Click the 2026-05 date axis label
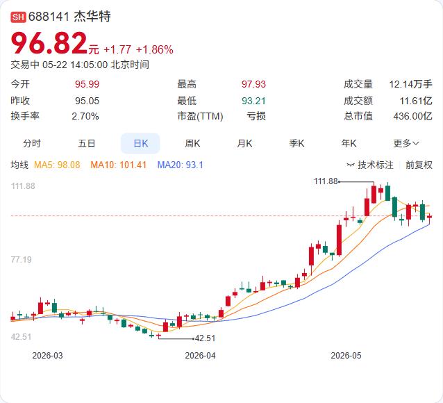Viewport: 443px width, 403px height. click(x=346, y=356)
